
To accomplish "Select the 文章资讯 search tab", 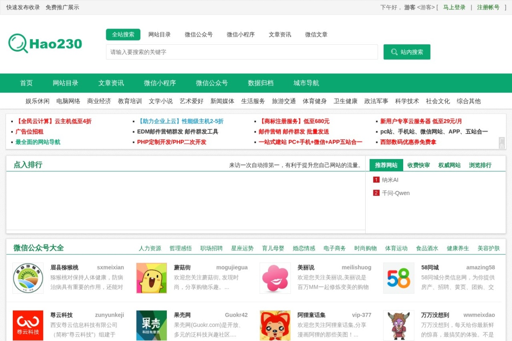I will (280, 35).
